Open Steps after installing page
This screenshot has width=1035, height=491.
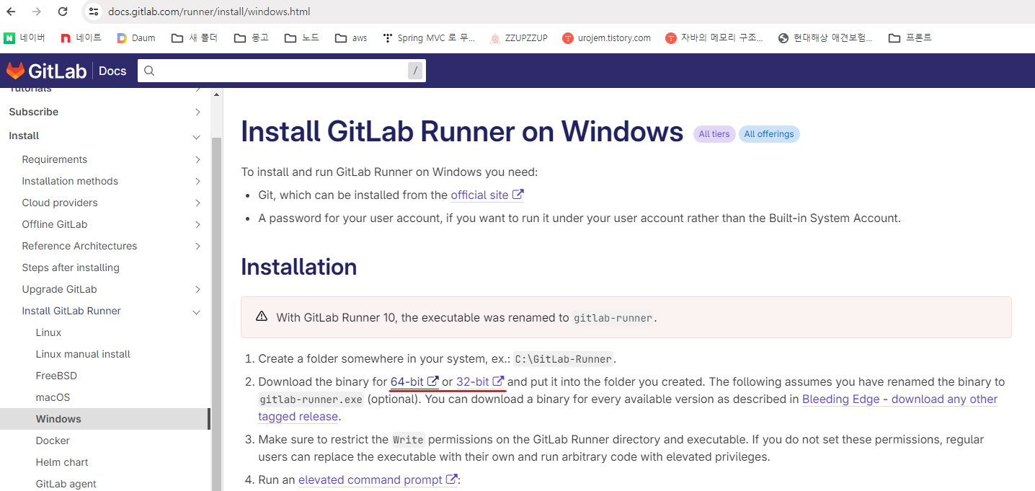(71, 267)
